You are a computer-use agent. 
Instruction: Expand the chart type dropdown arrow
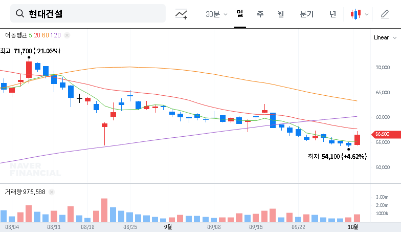click(x=367, y=14)
